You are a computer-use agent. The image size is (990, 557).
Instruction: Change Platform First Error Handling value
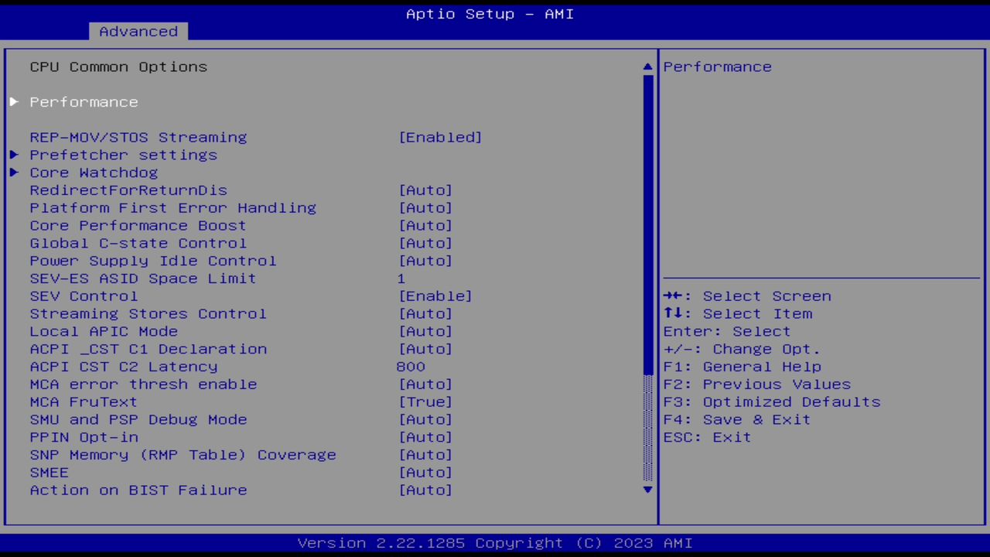pyautogui.click(x=425, y=208)
